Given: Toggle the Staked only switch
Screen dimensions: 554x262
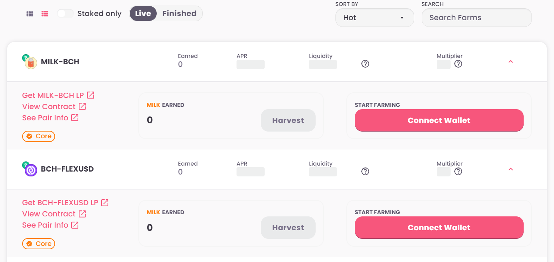Looking at the screenshot, I should 66,13.
